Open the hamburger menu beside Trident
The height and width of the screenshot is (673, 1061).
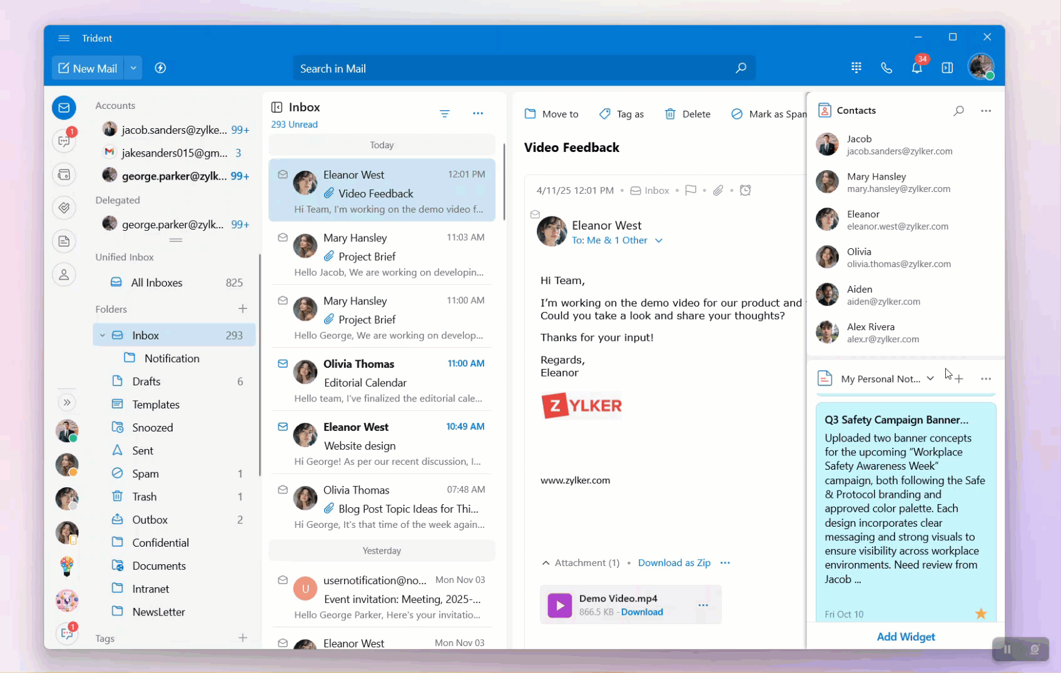[64, 38]
